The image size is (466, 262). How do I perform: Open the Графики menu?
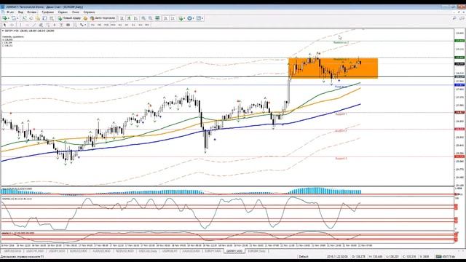pyautogui.click(x=47, y=12)
